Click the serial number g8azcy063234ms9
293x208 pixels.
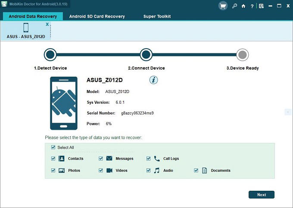point(137,113)
